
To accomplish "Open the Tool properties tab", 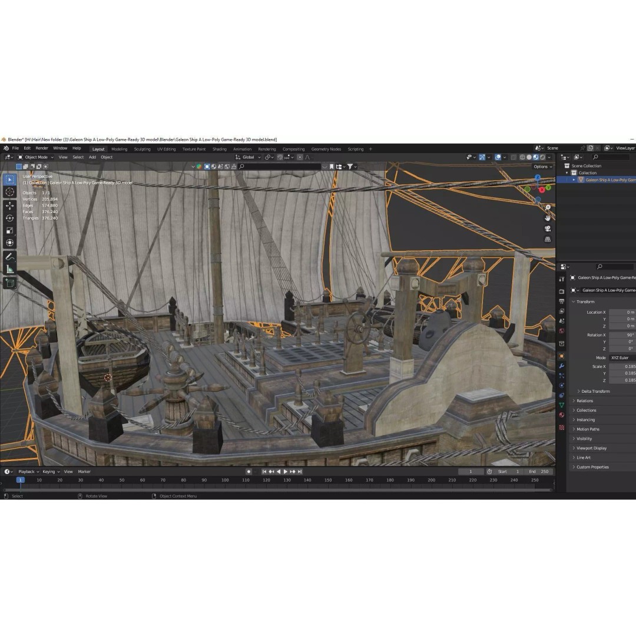I will click(x=562, y=279).
